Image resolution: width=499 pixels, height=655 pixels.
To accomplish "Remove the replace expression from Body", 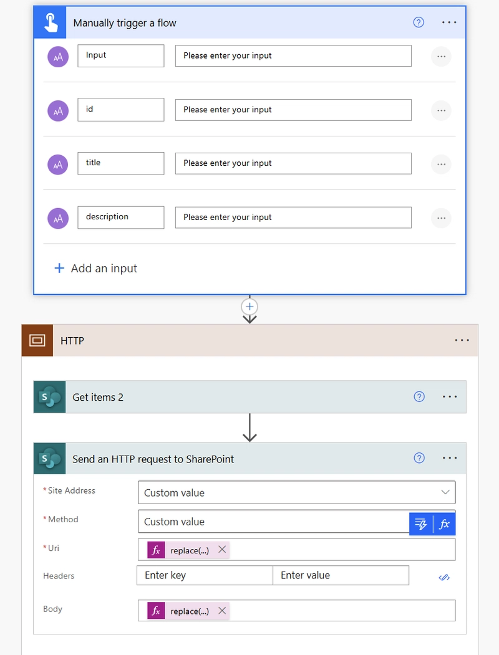I will 222,610.
